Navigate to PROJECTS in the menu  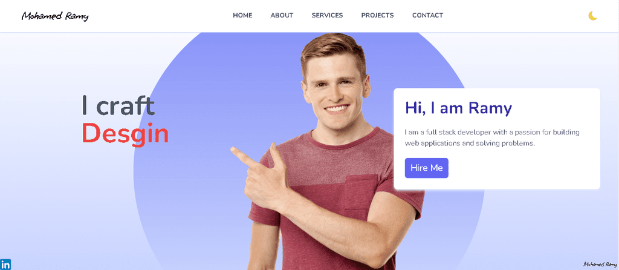(377, 15)
